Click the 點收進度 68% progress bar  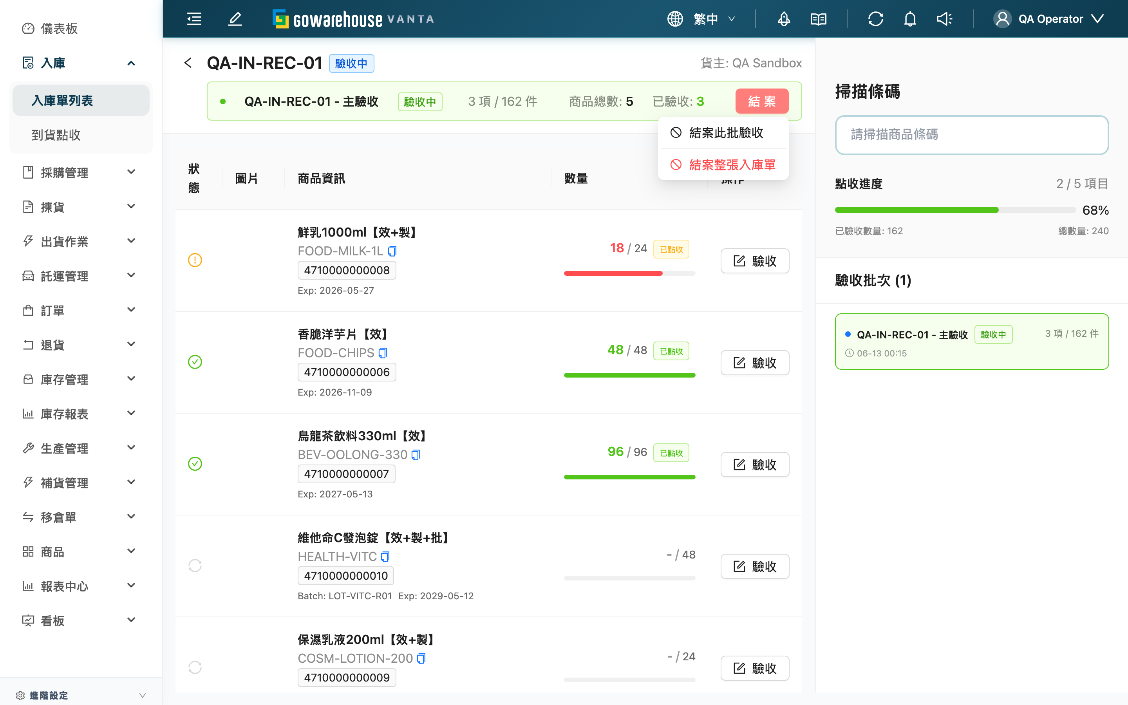[956, 210]
